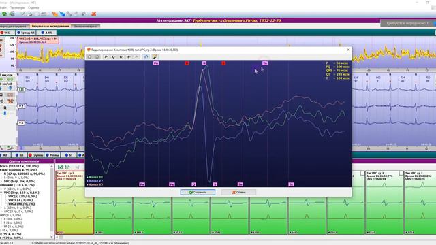Image resolution: width=436 pixels, height=245 pixels.
Task: Click the second round icon in editor toolbar
Action: click(97, 56)
